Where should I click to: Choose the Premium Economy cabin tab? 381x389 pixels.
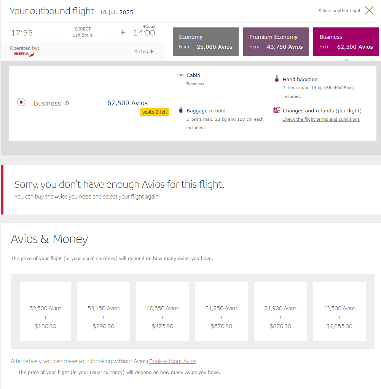pyautogui.click(x=276, y=42)
